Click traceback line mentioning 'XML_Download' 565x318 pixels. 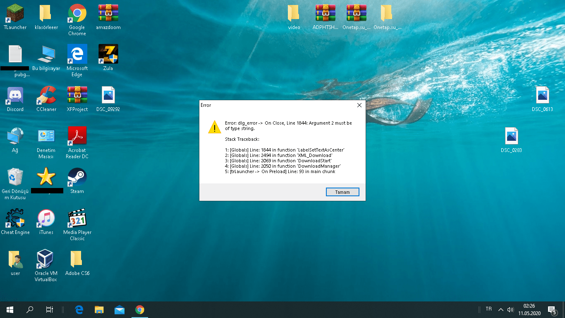click(279, 155)
